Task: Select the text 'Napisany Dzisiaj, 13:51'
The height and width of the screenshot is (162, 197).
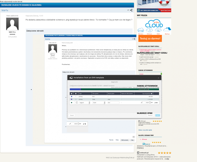Action: 34,16
